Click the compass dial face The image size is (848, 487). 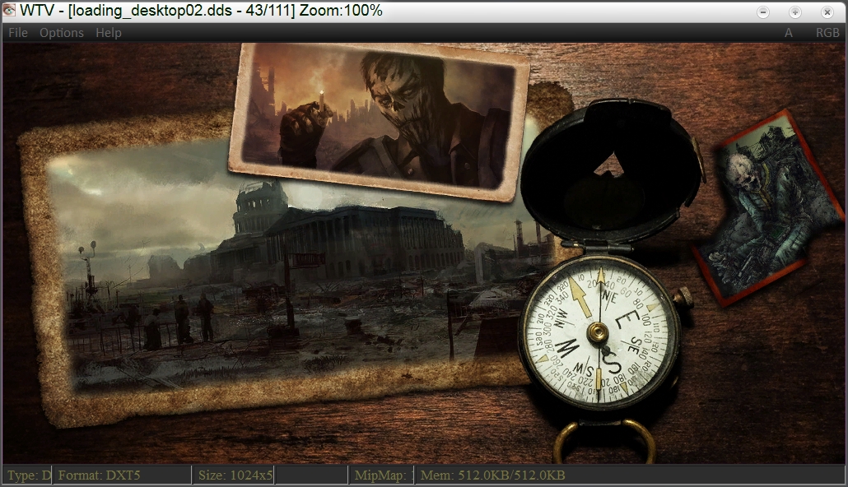pos(599,332)
